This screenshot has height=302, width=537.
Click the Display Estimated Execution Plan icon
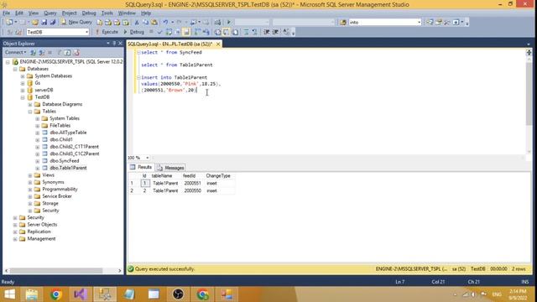click(169, 32)
